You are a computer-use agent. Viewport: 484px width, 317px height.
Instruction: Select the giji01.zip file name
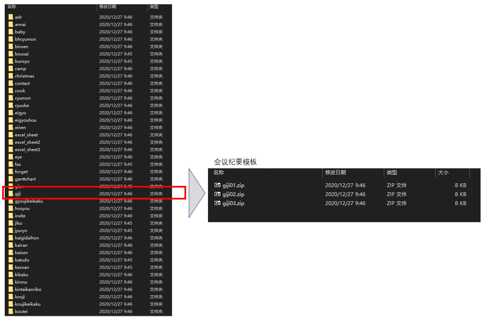click(x=233, y=185)
